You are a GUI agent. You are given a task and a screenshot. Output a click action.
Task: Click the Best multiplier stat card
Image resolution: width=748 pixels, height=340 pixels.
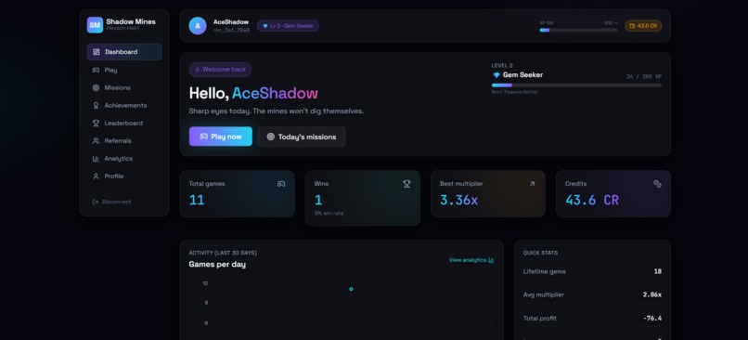tap(488, 194)
